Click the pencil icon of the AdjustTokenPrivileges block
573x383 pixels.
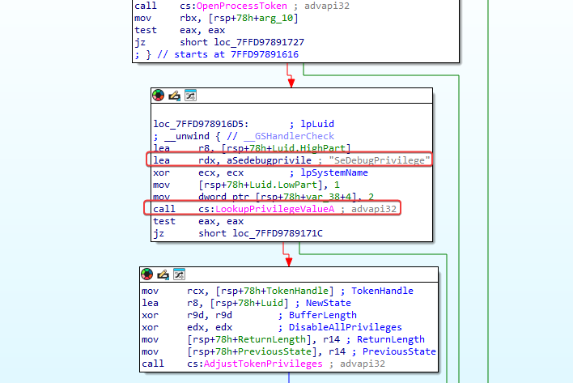tap(163, 274)
